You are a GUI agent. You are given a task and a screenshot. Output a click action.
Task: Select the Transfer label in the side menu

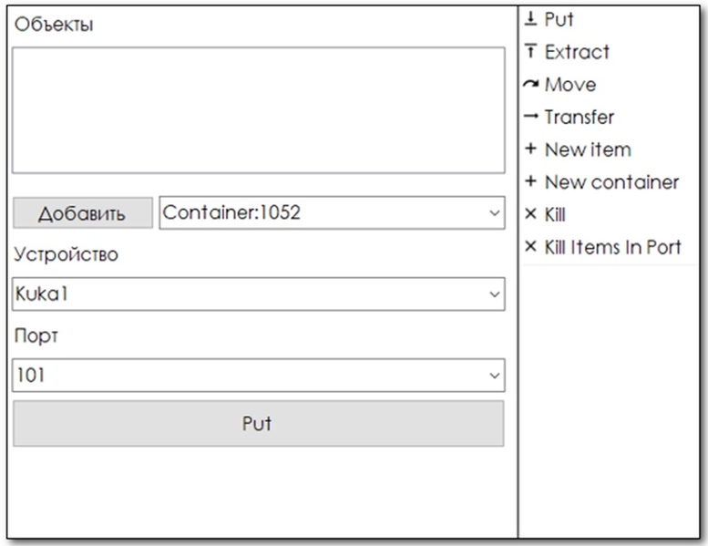pos(579,118)
